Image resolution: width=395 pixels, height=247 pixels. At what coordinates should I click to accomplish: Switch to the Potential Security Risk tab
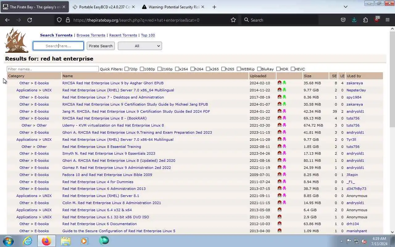[x=173, y=7]
